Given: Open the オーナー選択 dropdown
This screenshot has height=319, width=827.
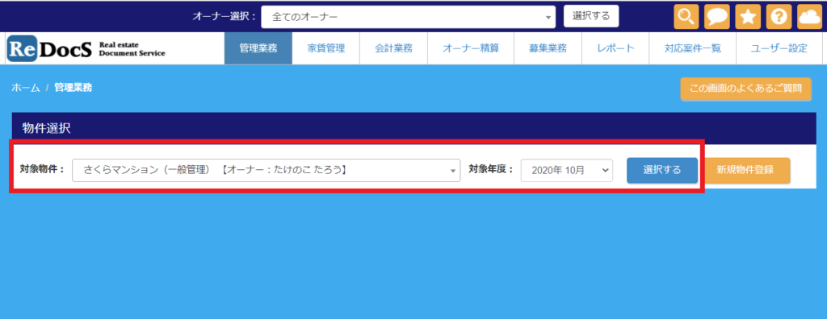Looking at the screenshot, I should [x=408, y=17].
